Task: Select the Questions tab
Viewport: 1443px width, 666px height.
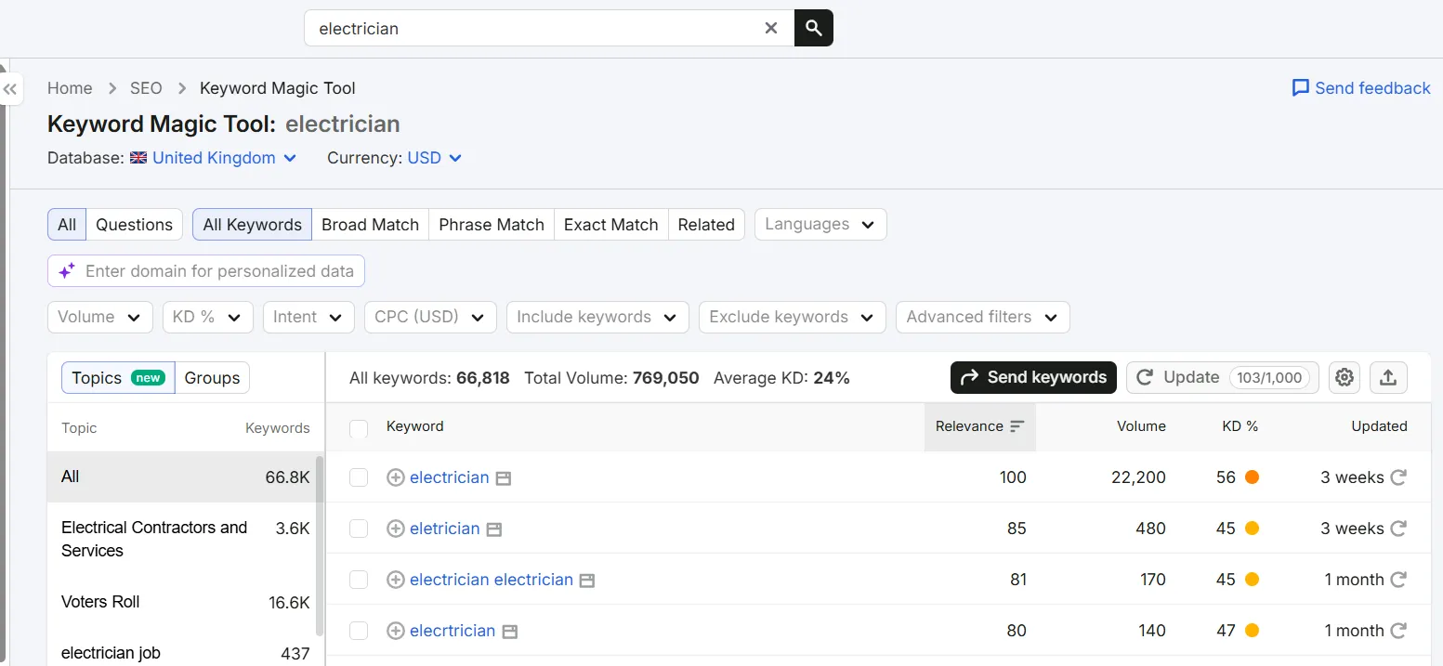Action: [x=134, y=225]
